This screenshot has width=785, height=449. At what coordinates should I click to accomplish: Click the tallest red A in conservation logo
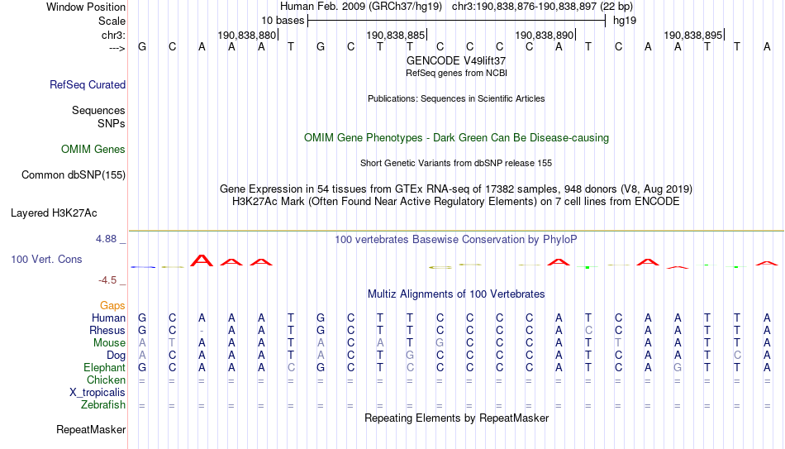point(202,260)
